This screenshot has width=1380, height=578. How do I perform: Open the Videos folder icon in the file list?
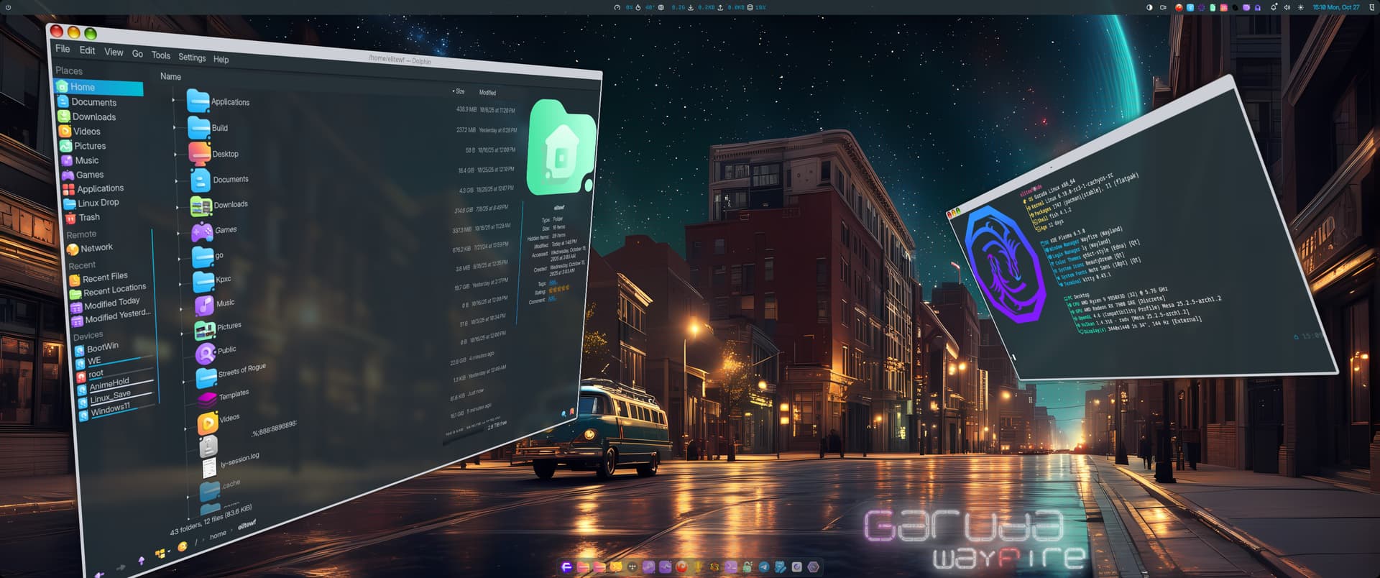click(x=208, y=423)
